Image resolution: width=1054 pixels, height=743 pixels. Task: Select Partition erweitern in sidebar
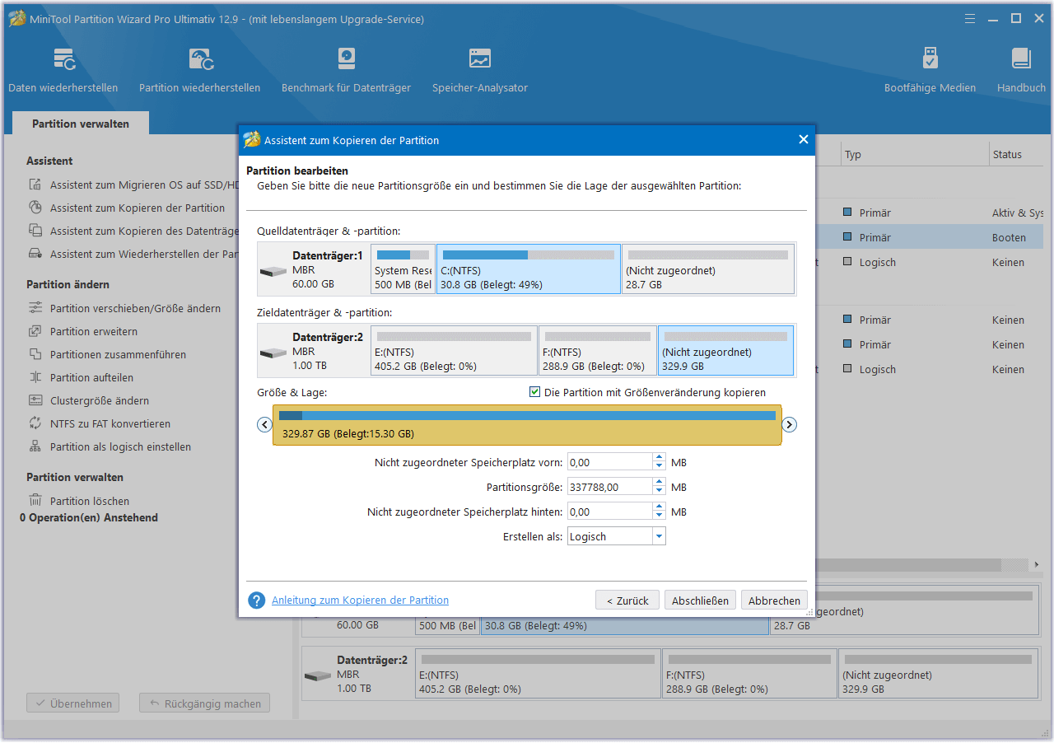coord(94,331)
